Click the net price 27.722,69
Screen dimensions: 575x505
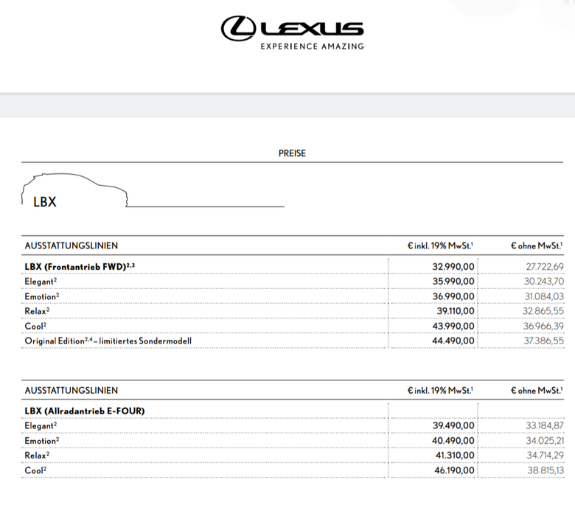pyautogui.click(x=545, y=267)
